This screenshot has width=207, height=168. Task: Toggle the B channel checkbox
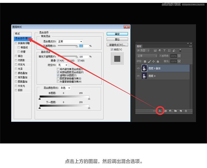79,61
